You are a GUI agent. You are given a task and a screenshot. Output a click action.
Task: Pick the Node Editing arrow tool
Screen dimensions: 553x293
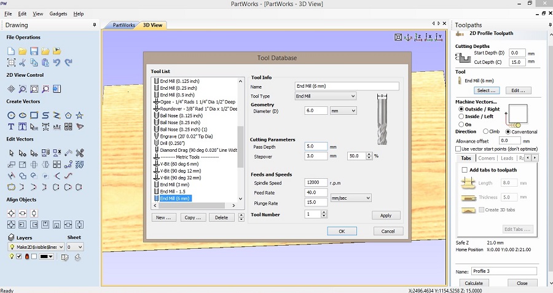[23, 153]
